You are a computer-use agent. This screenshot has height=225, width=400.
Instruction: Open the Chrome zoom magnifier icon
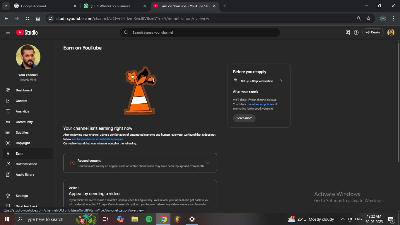pyautogui.click(x=359, y=18)
